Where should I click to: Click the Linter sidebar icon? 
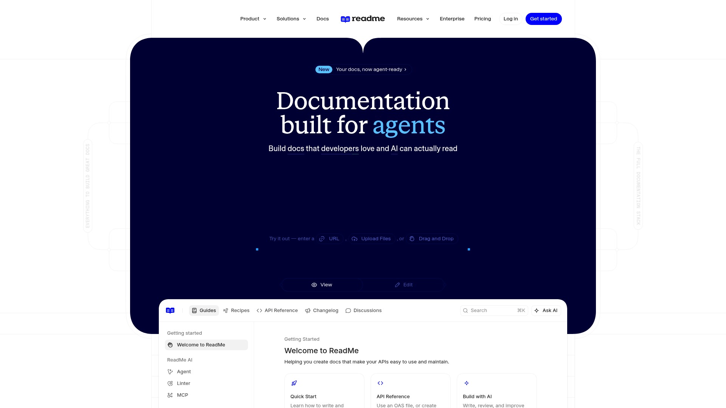point(170,383)
